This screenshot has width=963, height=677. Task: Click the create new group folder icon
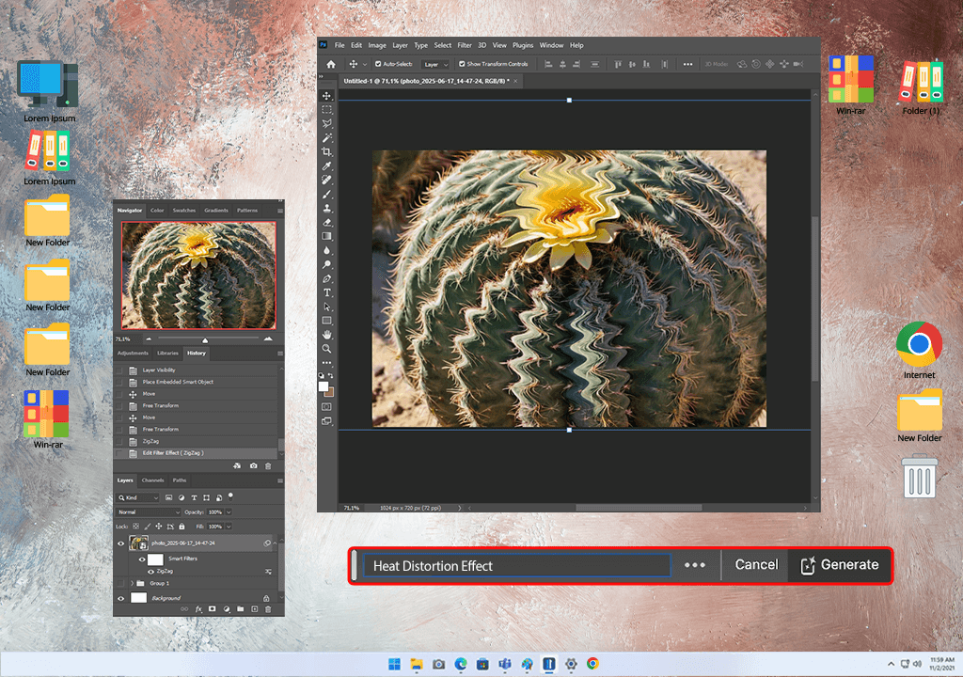240,608
